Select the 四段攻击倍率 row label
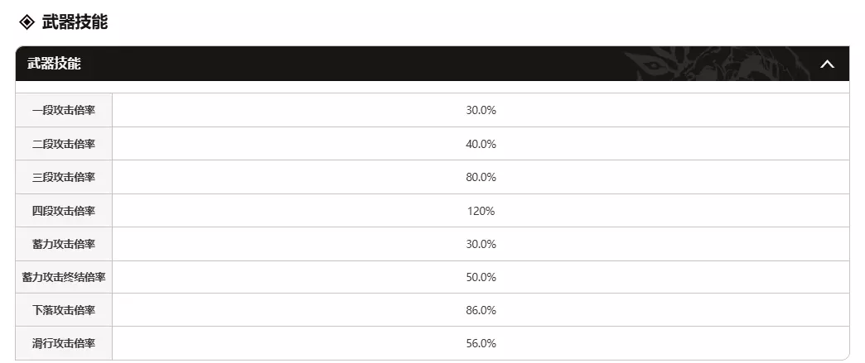The width and height of the screenshot is (865, 363). pyautogui.click(x=64, y=211)
